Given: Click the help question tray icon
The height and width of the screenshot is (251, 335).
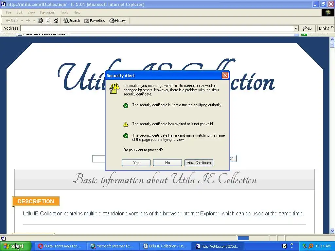Looking at the screenshot, I should coord(284,246).
